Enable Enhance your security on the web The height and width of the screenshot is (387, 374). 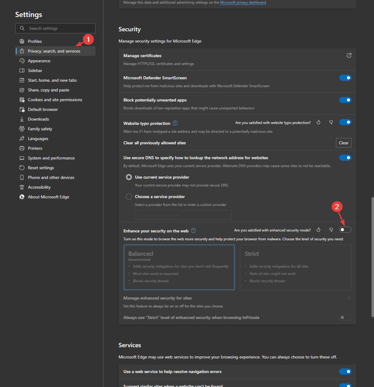[x=345, y=230]
